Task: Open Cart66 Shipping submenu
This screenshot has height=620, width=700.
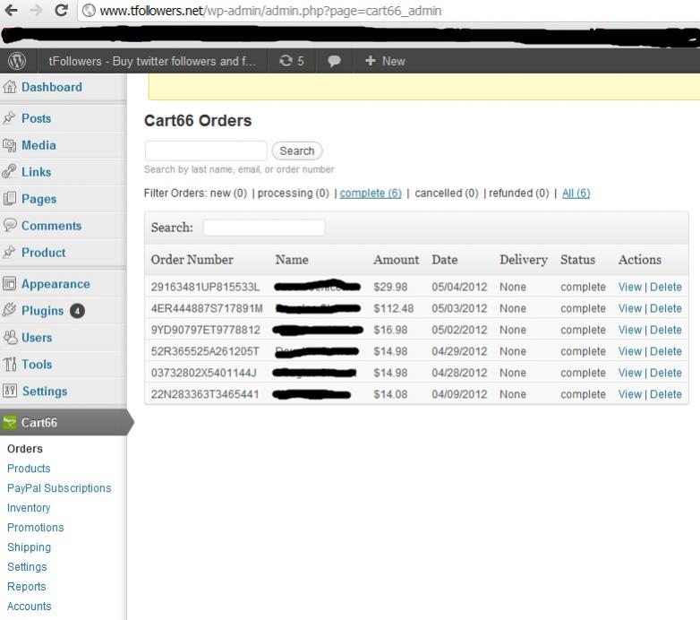Action: 29,547
